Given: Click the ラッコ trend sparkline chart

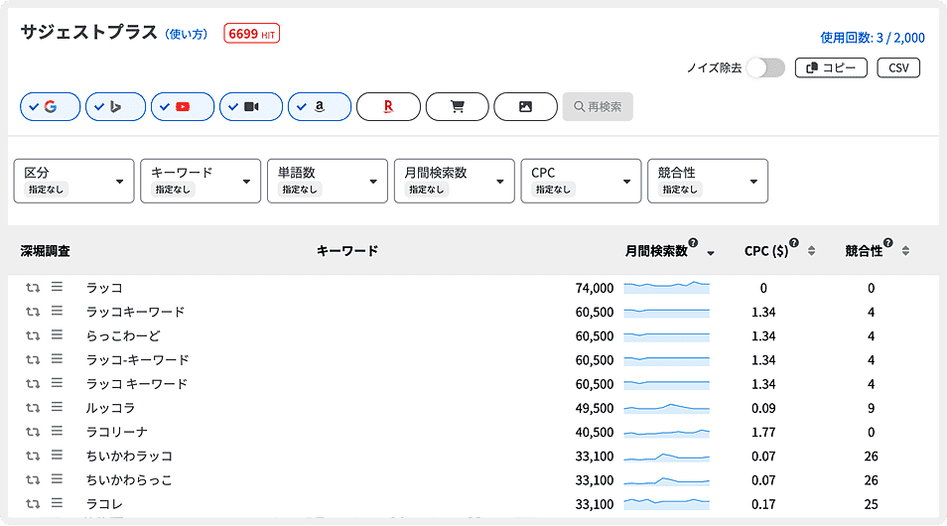Looking at the screenshot, I should click(x=667, y=288).
